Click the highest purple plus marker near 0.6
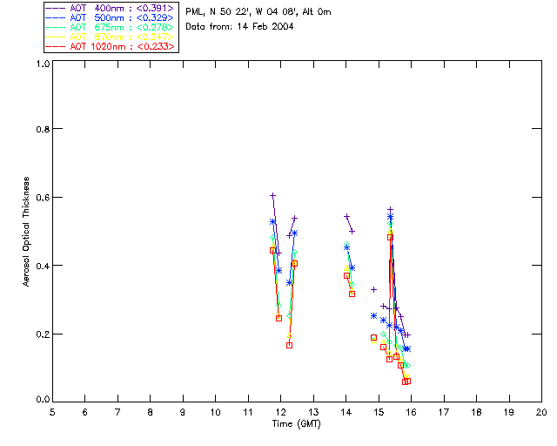 (272, 195)
